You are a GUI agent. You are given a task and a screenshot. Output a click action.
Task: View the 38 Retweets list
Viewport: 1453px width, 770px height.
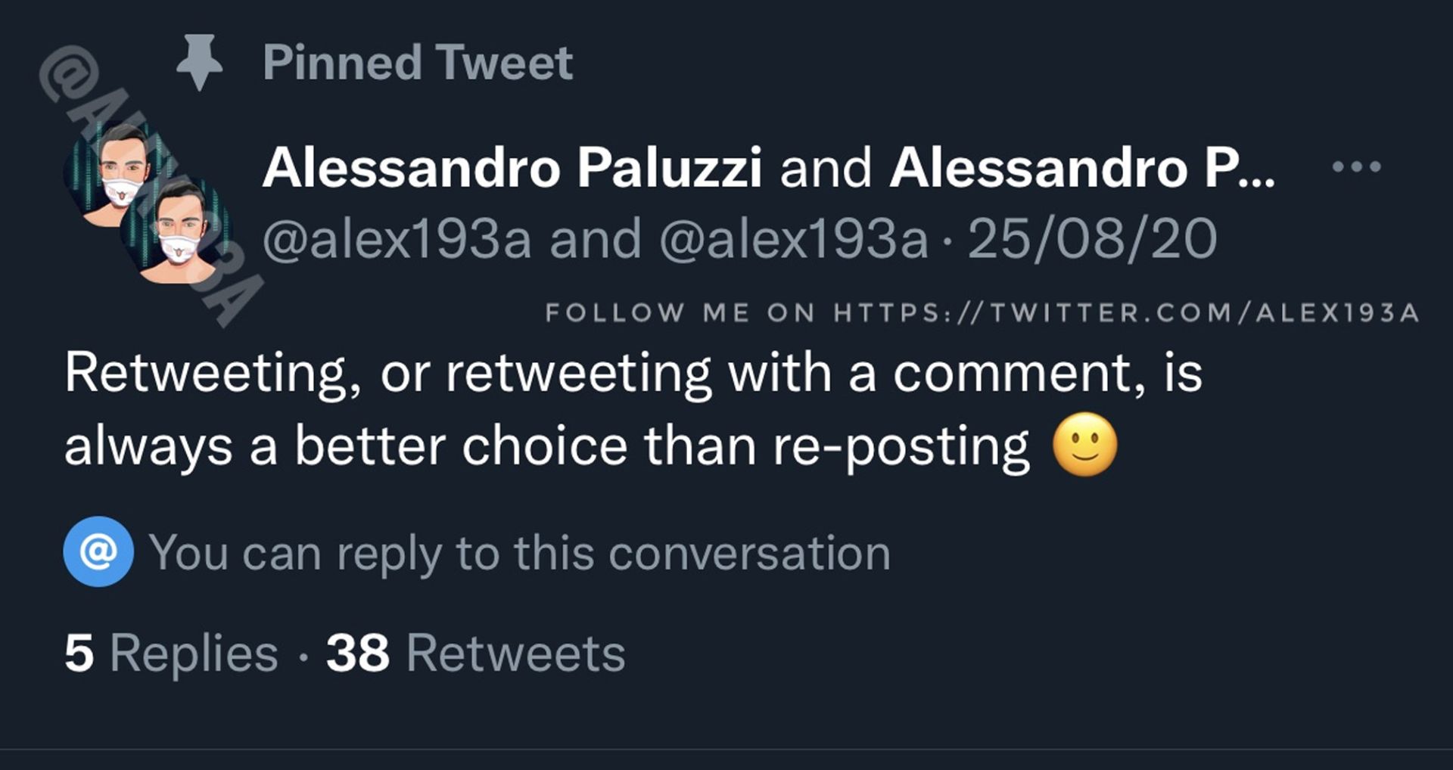point(475,654)
